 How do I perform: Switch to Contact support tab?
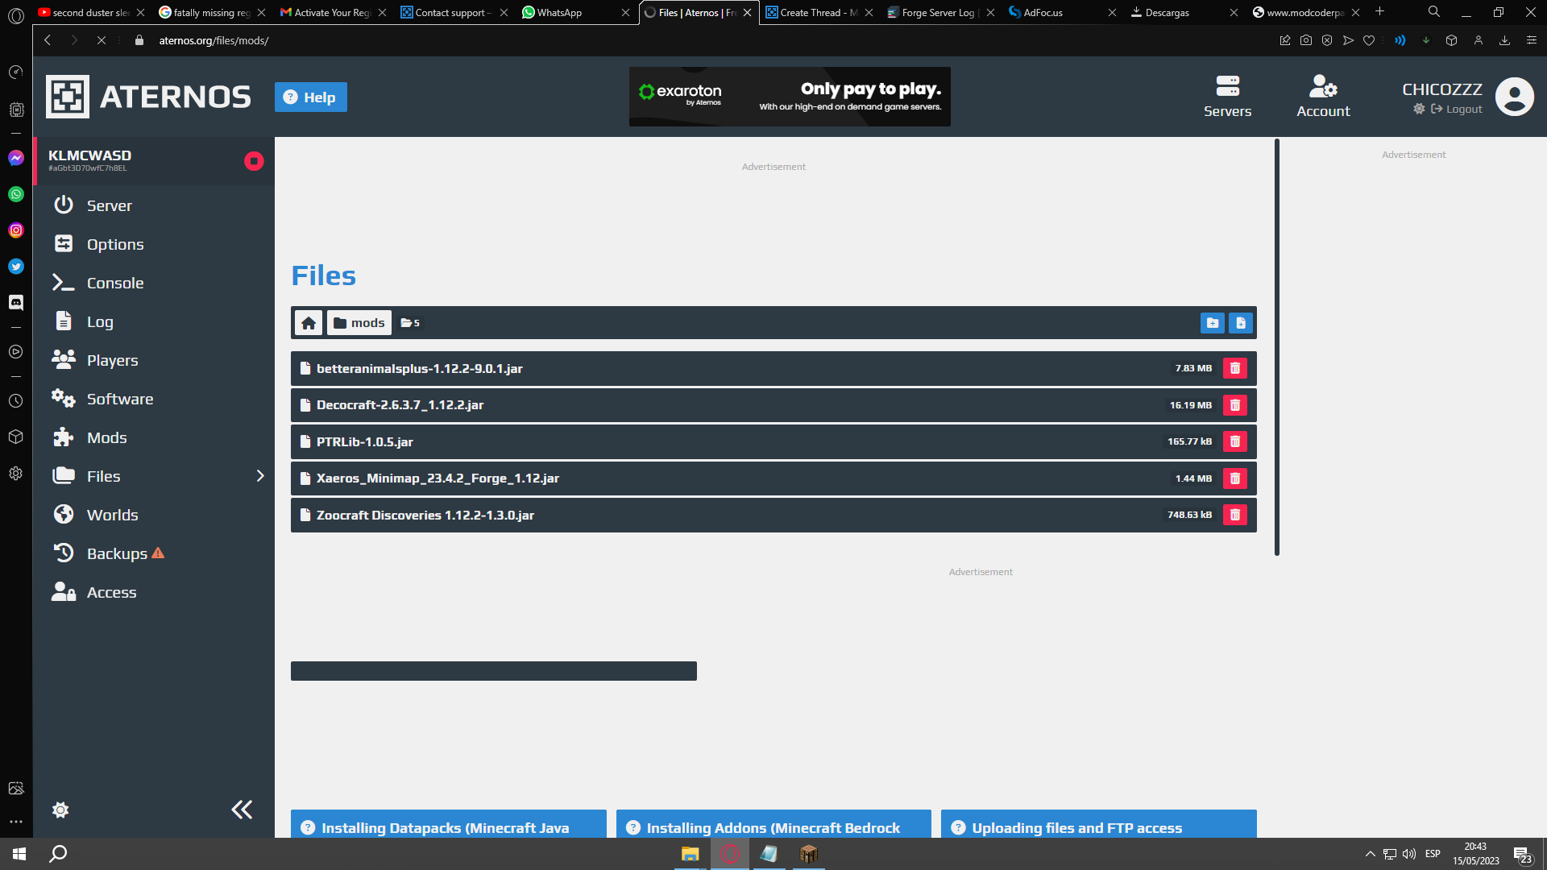tap(454, 12)
